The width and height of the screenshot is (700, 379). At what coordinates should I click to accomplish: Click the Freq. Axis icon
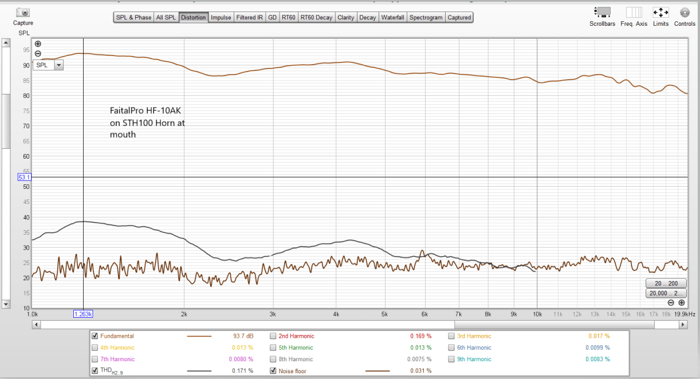coord(634,12)
